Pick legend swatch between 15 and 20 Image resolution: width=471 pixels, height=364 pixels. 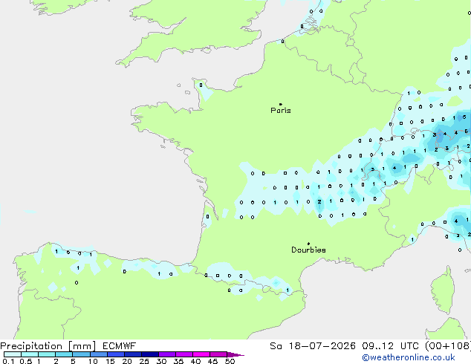point(115,354)
